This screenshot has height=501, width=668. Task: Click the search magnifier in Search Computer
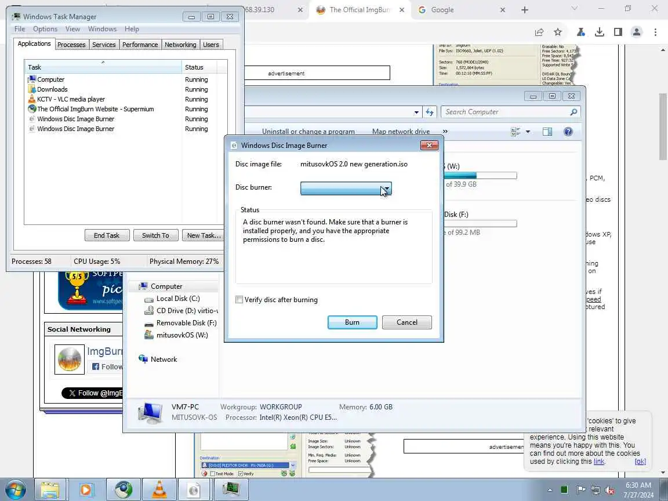tap(573, 112)
